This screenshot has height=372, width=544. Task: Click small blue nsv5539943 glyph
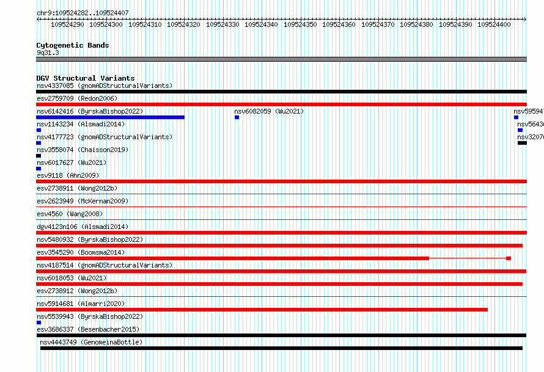click(x=39, y=323)
